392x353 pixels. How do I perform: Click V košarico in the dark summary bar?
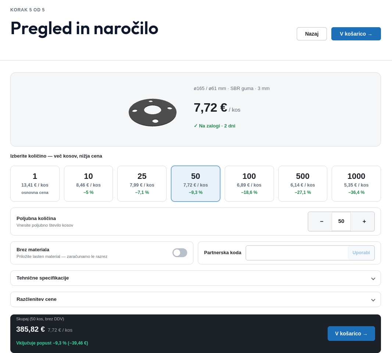[x=351, y=334]
